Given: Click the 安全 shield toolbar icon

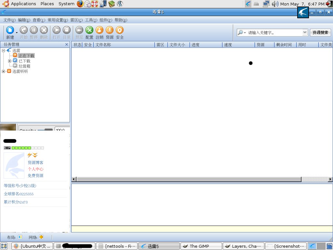Looking at the screenshot, I should (120, 30).
